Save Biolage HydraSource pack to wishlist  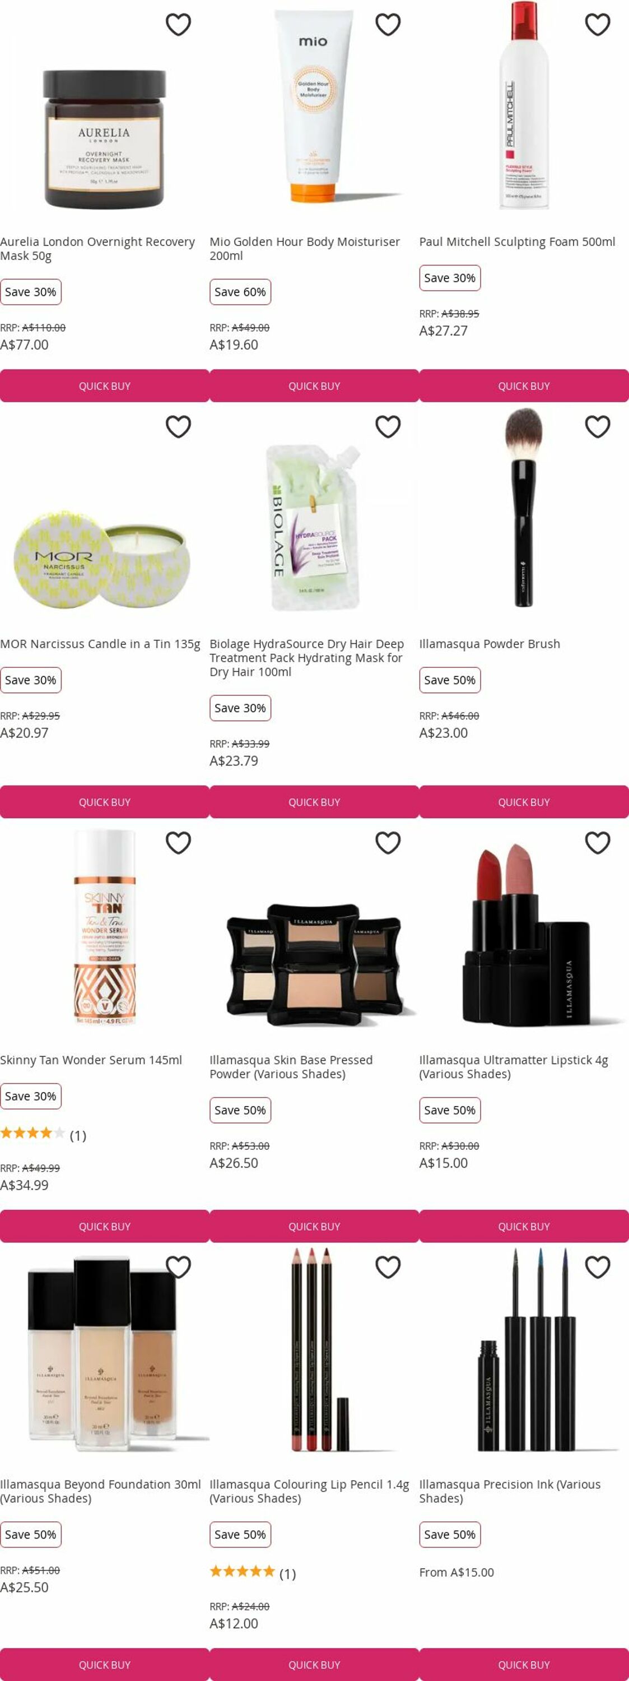[388, 426]
